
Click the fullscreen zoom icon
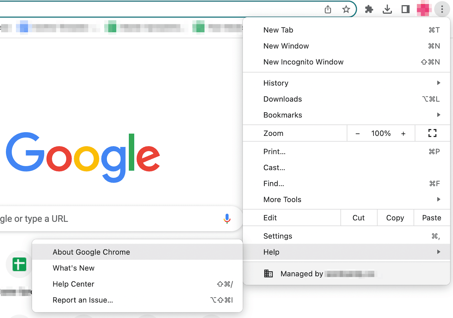432,133
